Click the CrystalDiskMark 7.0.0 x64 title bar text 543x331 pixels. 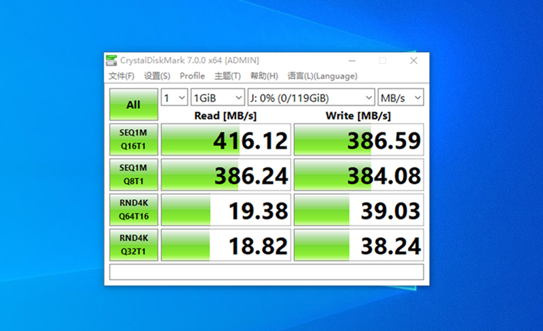pyautogui.click(x=189, y=60)
